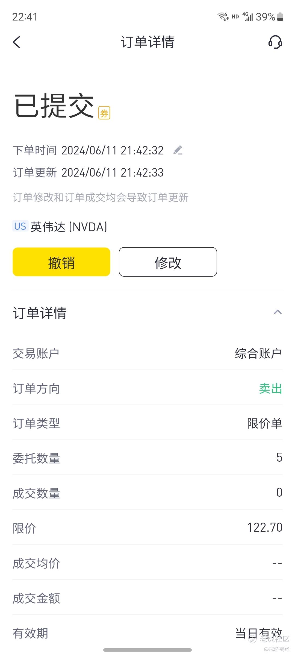Tap the Wi-Fi signal status icon

223,16
